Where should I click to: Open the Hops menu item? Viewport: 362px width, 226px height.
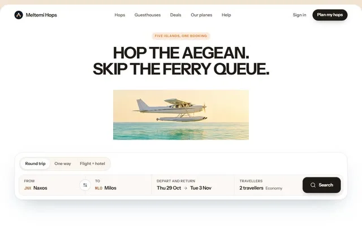coord(120,15)
